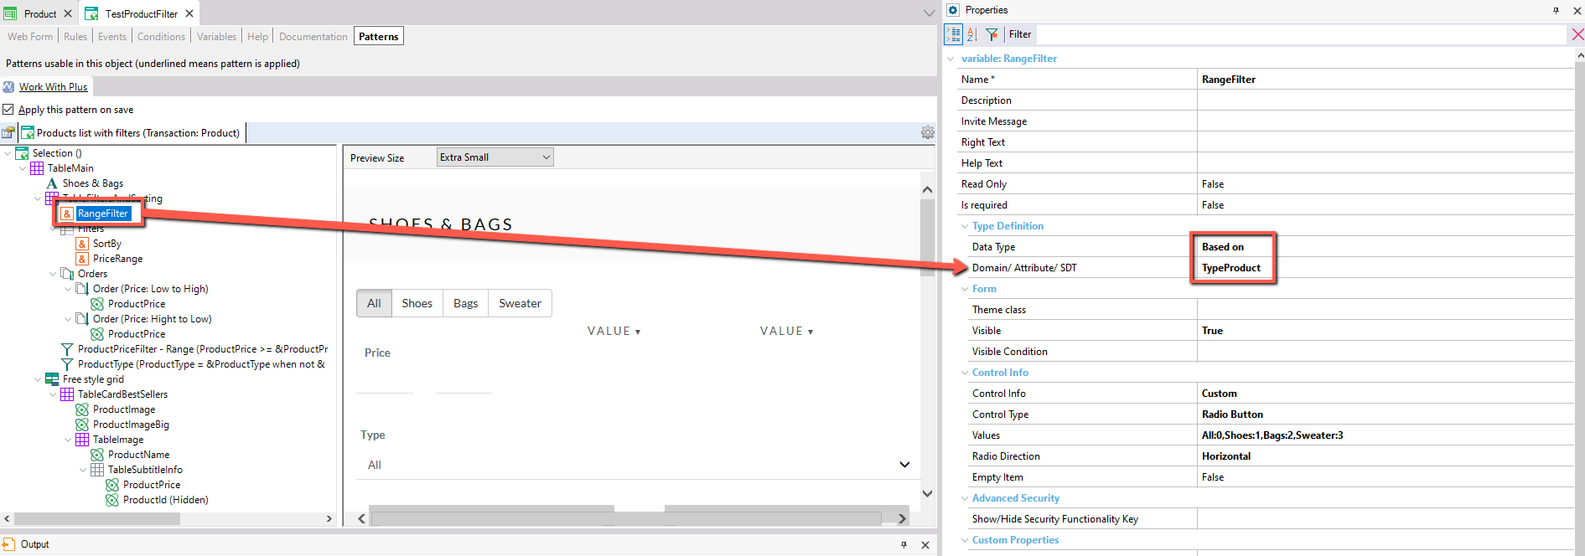
Task: Collapse the Control Info property group
Action: pos(965,373)
